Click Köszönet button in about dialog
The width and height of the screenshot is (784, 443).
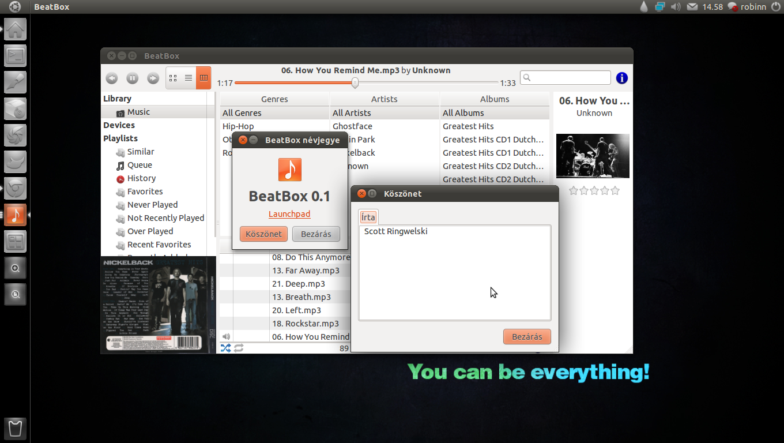pyautogui.click(x=263, y=234)
